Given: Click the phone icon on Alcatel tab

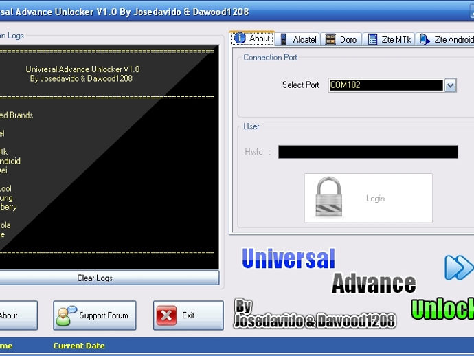Looking at the screenshot, I should [x=284, y=39].
